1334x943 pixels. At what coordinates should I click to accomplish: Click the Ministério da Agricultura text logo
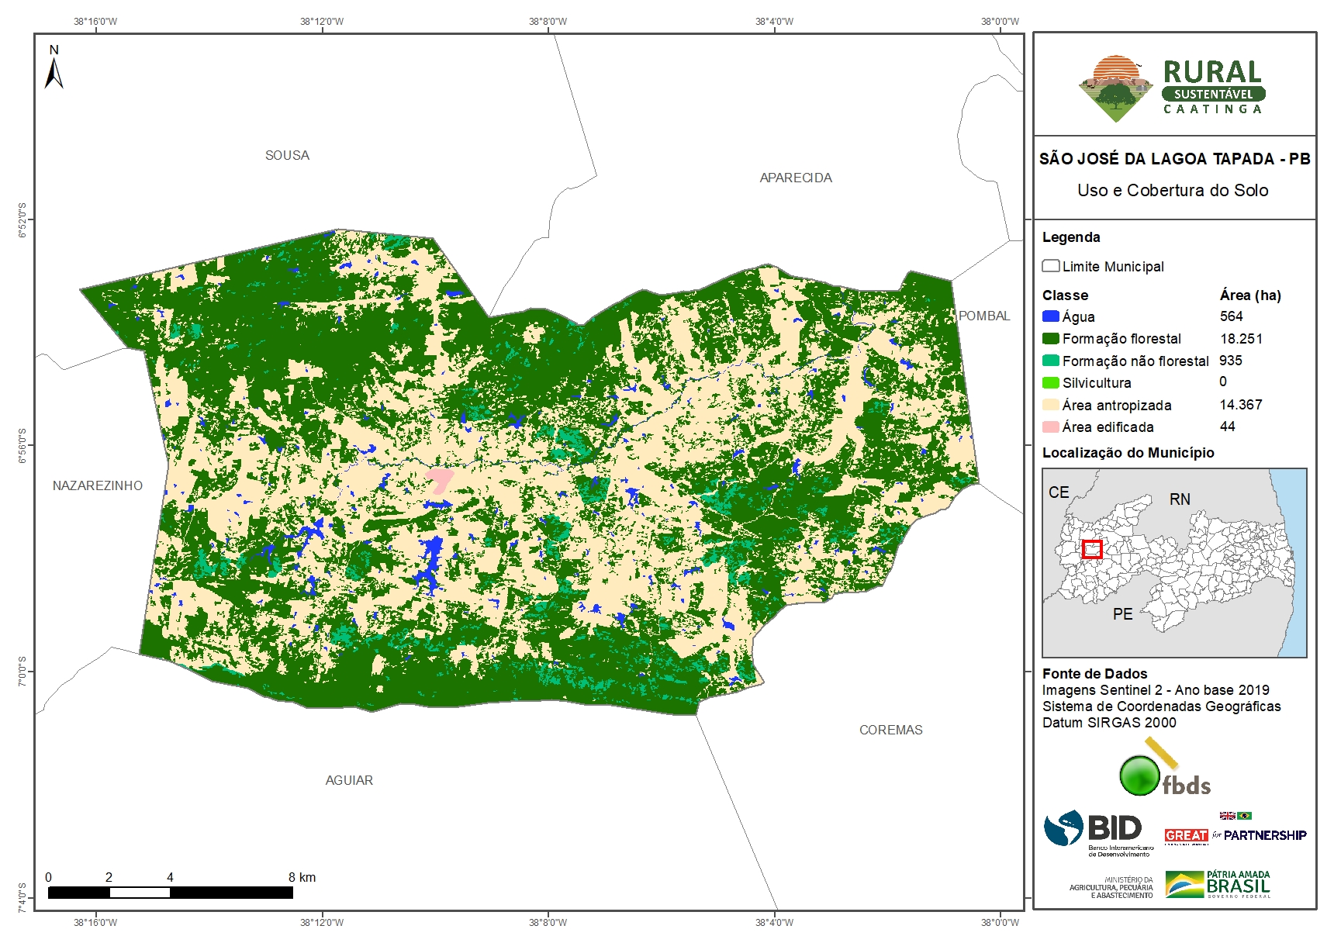1111,888
